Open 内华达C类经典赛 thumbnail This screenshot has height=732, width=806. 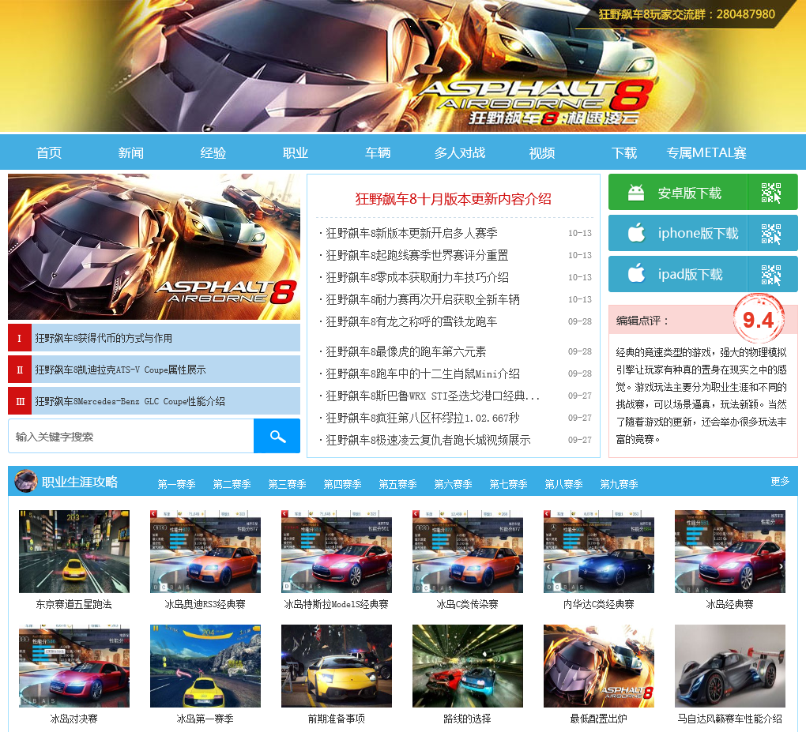(x=599, y=551)
